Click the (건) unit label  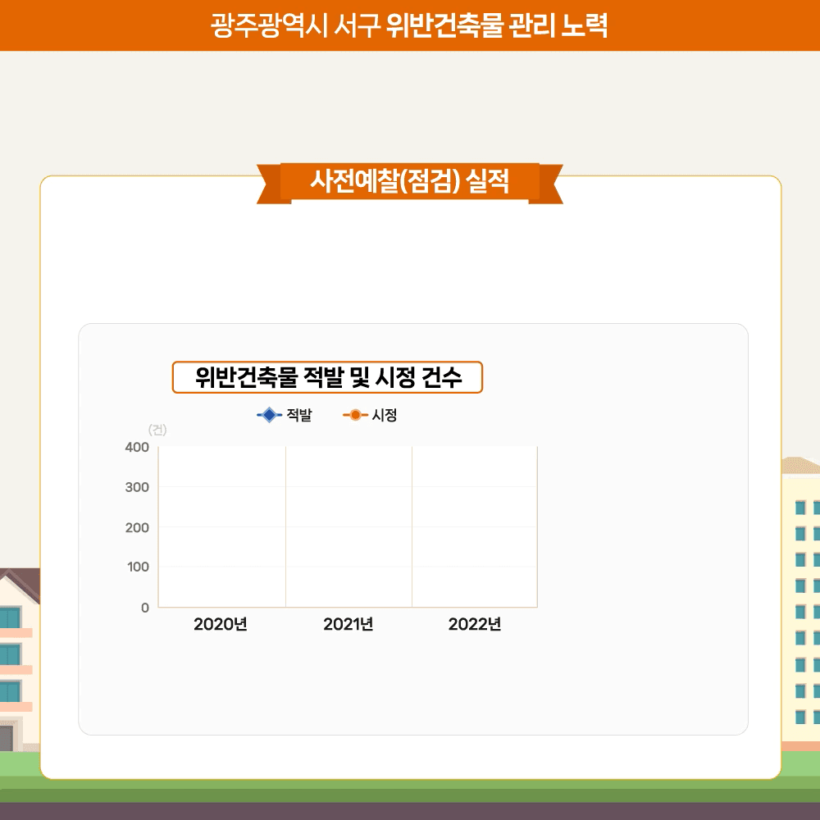(157, 430)
